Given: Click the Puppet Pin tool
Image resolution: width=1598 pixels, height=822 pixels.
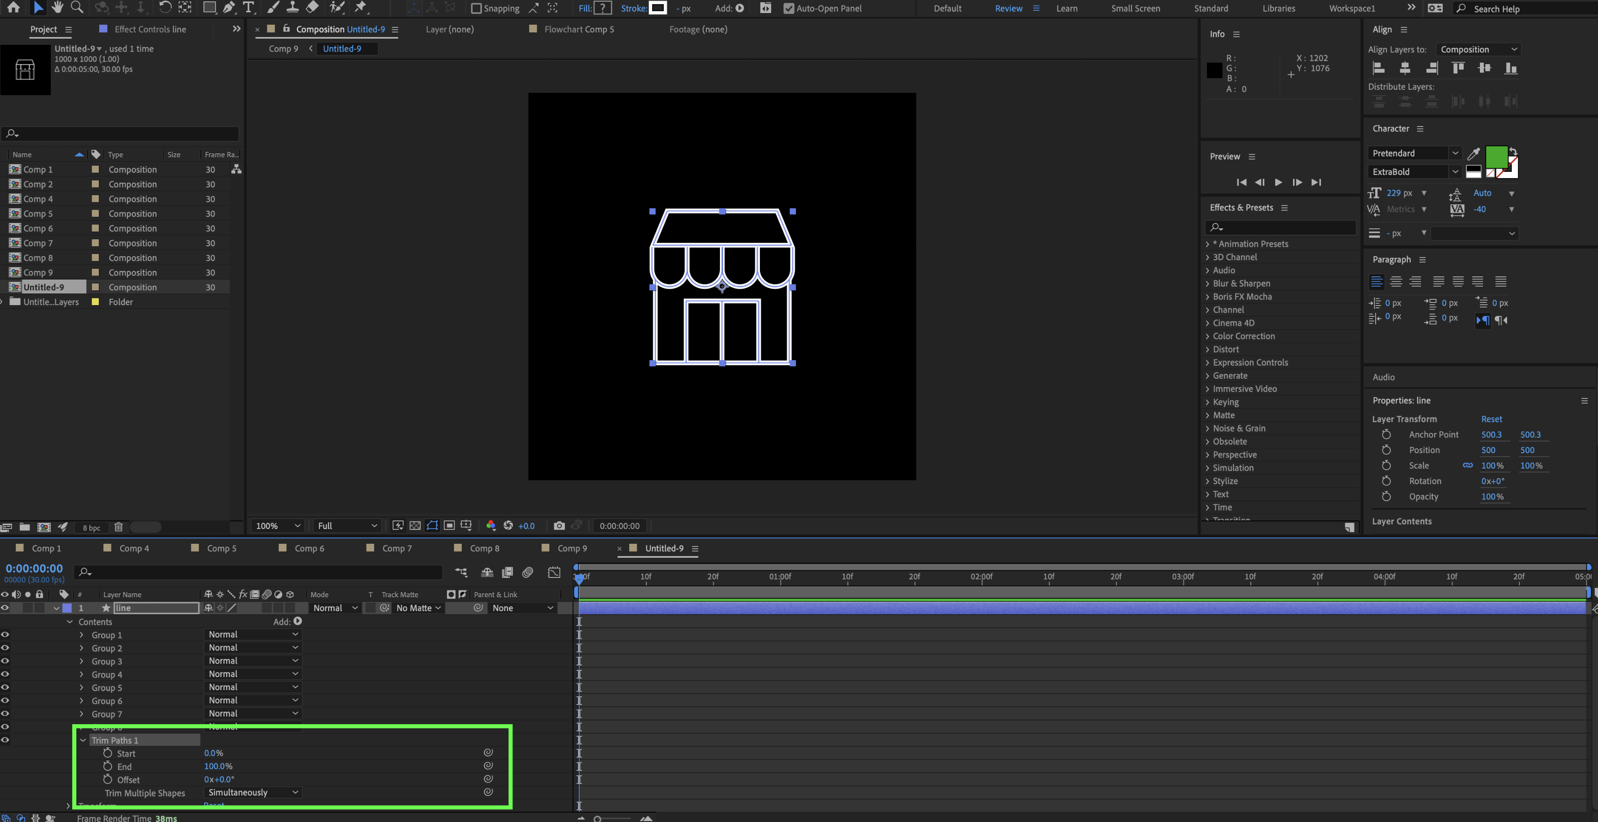Looking at the screenshot, I should point(360,8).
